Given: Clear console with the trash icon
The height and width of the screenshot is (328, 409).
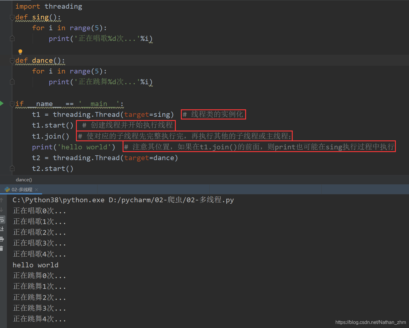Looking at the screenshot, I should click(2, 248).
